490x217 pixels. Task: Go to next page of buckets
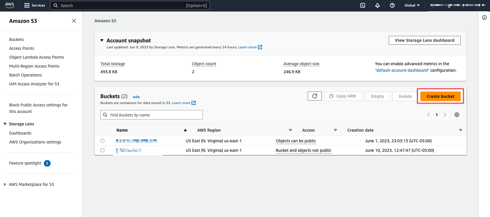tap(445, 115)
